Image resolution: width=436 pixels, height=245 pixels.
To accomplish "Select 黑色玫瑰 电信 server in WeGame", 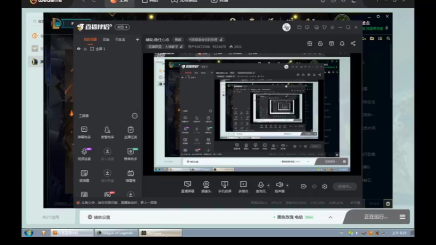I will pos(290,217).
